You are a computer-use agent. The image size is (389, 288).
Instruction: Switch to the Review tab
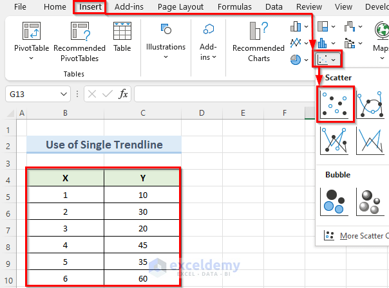[x=309, y=6]
